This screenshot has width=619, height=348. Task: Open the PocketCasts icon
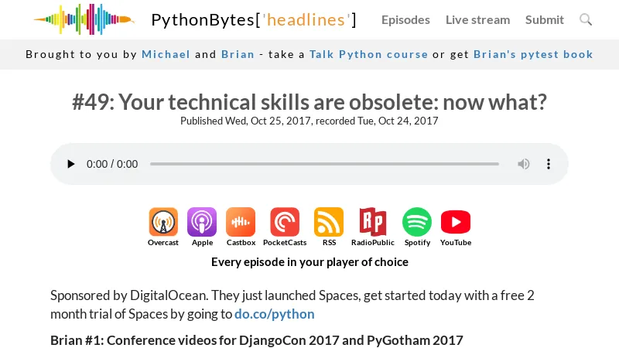(x=285, y=222)
